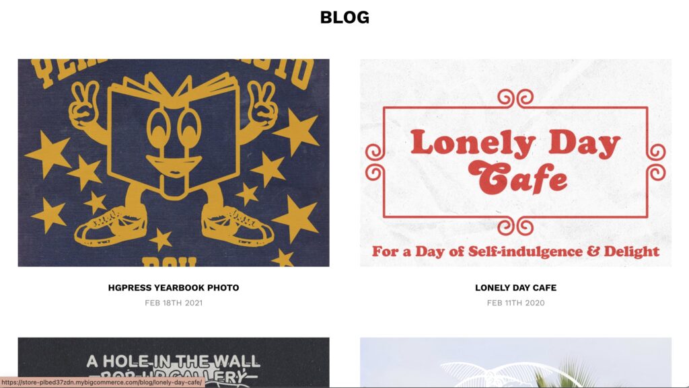Select the FEB 11TH 2020 post date
The width and height of the screenshot is (689, 388).
pyautogui.click(x=515, y=303)
